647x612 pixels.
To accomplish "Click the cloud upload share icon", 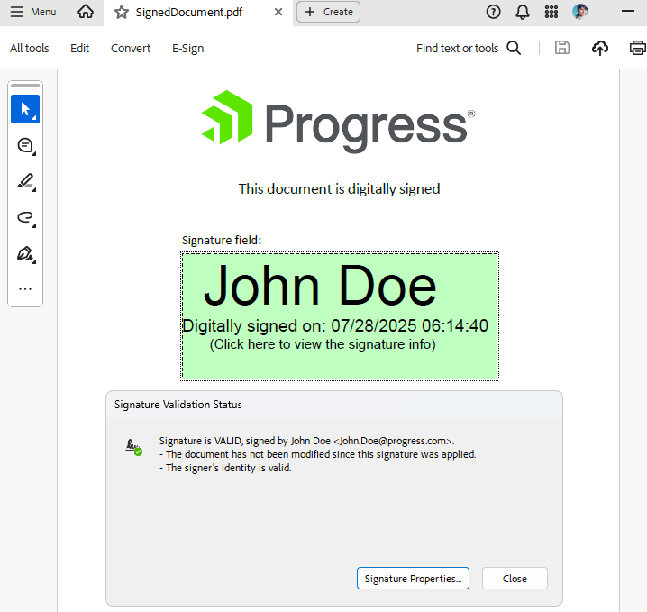I will pos(600,49).
